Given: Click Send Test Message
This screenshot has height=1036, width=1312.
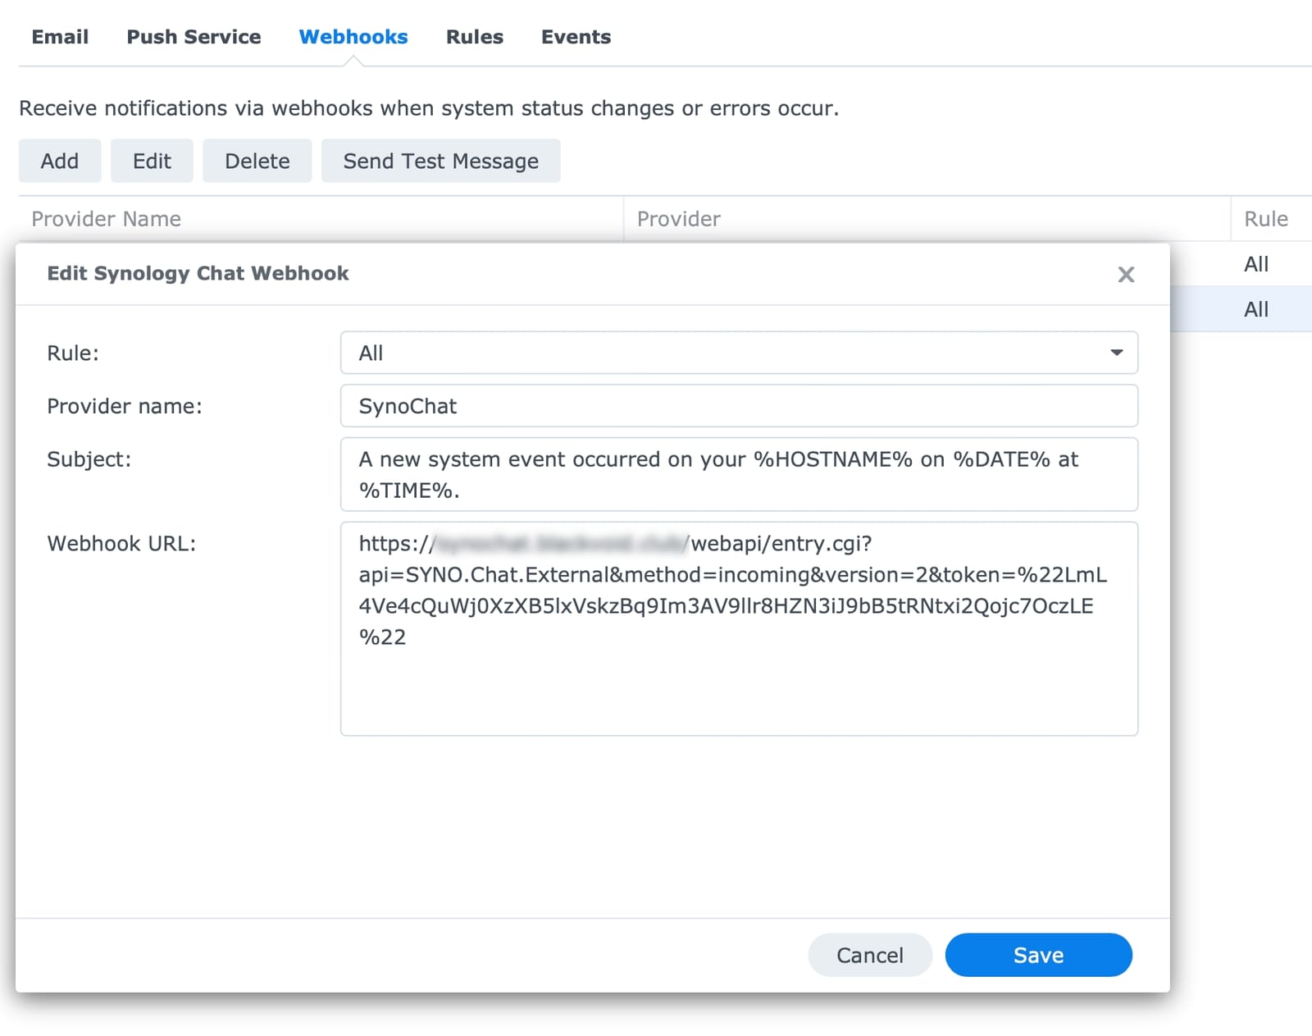Looking at the screenshot, I should [440, 161].
